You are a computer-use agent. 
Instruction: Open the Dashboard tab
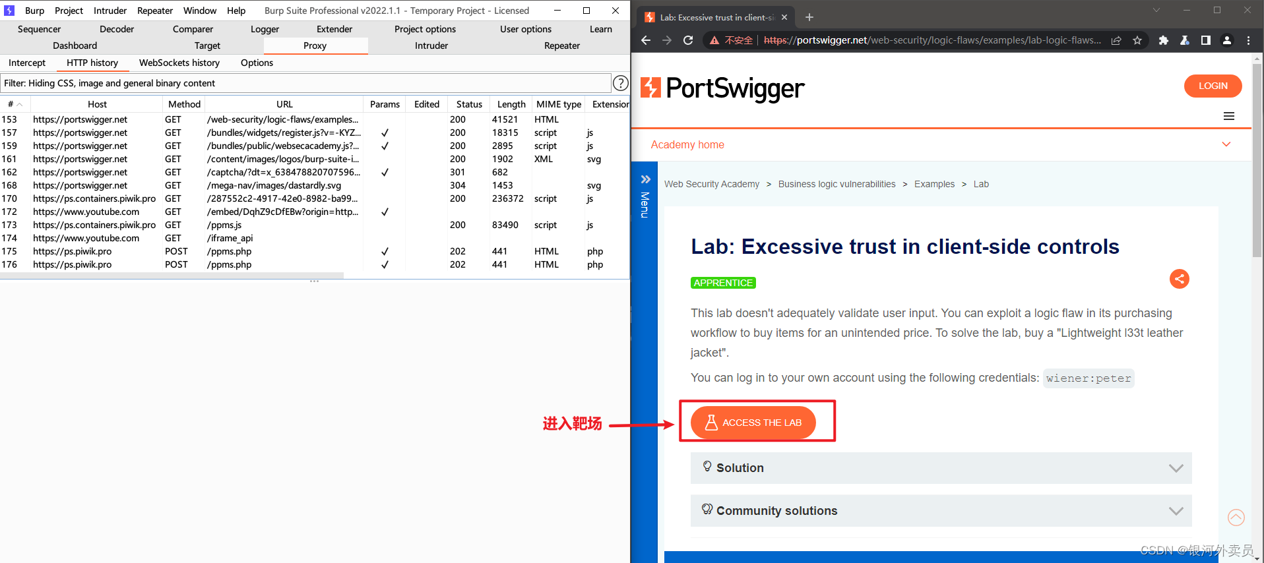coord(75,45)
